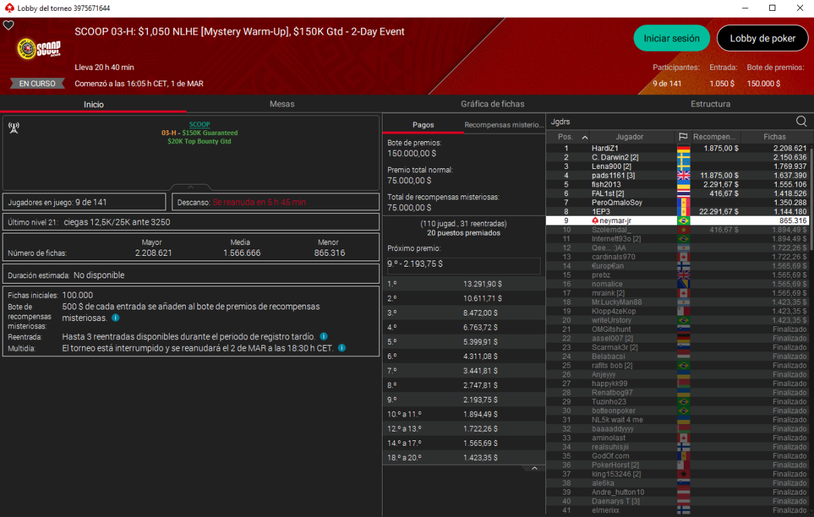This screenshot has height=517, width=814.
Task: Switch to the Mesas tab
Action: click(x=282, y=104)
